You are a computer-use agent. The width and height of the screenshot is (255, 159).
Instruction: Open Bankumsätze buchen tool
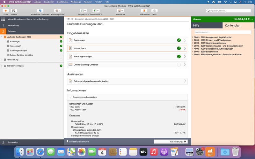pos(40,11)
